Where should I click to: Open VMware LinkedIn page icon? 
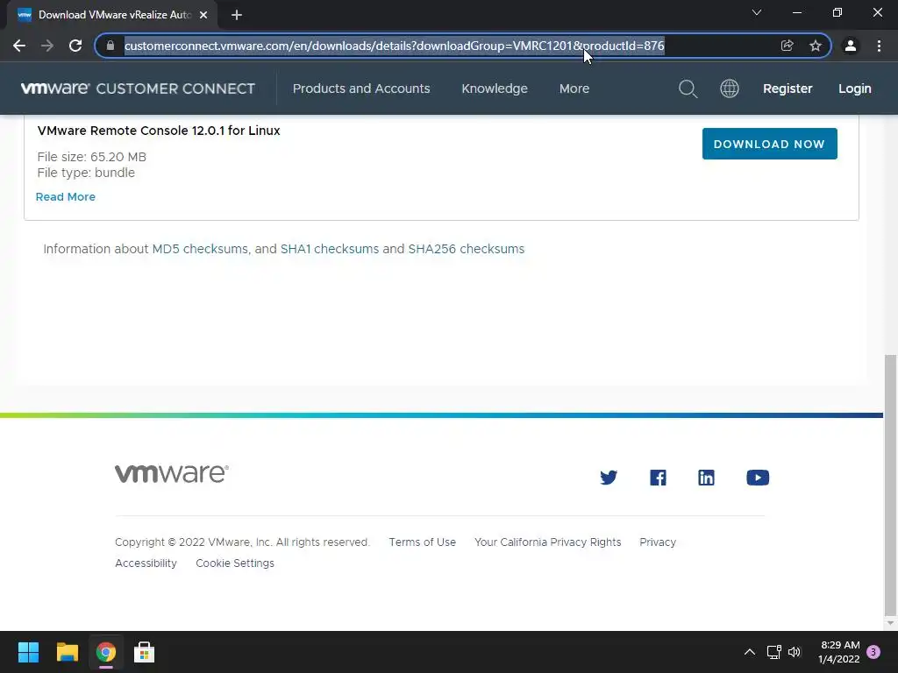pos(706,478)
